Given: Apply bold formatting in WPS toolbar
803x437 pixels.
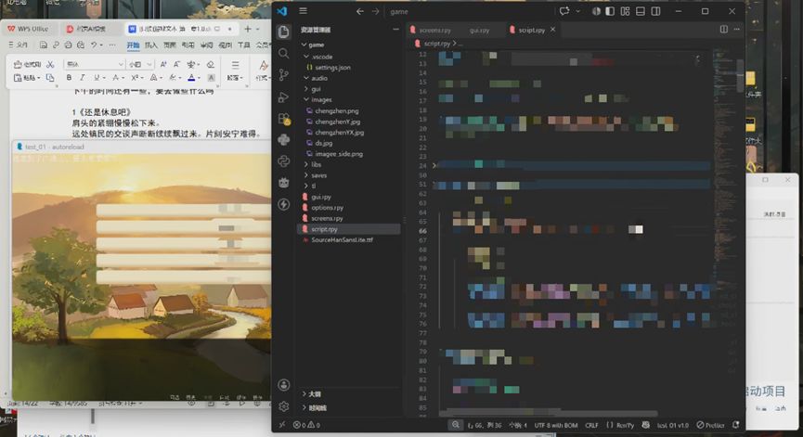Looking at the screenshot, I should (69, 78).
